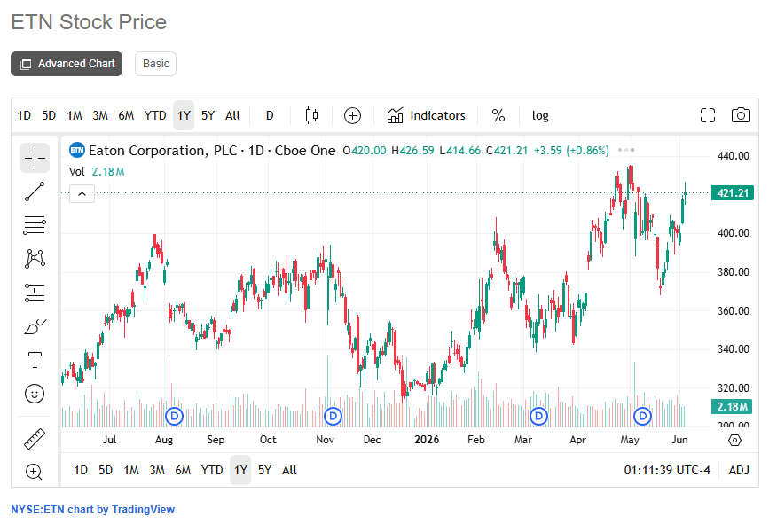This screenshot has width=769, height=524.
Task: Select YTD range in top toolbar
Action: 155,115
